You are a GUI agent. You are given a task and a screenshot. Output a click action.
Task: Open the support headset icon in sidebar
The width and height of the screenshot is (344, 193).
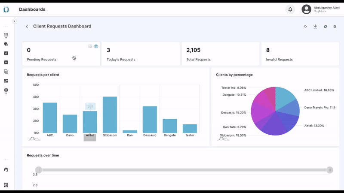(6, 169)
